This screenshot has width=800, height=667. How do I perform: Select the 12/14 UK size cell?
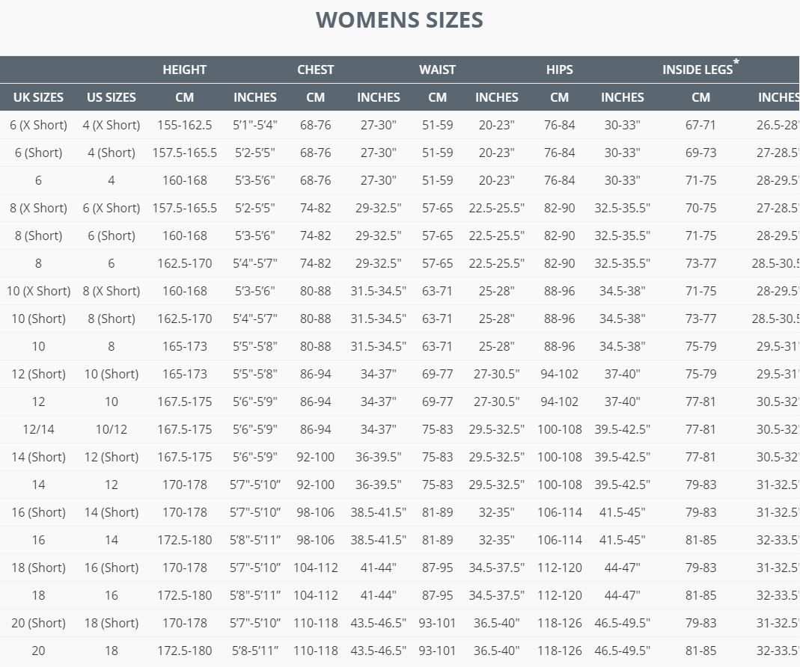pyautogui.click(x=38, y=429)
